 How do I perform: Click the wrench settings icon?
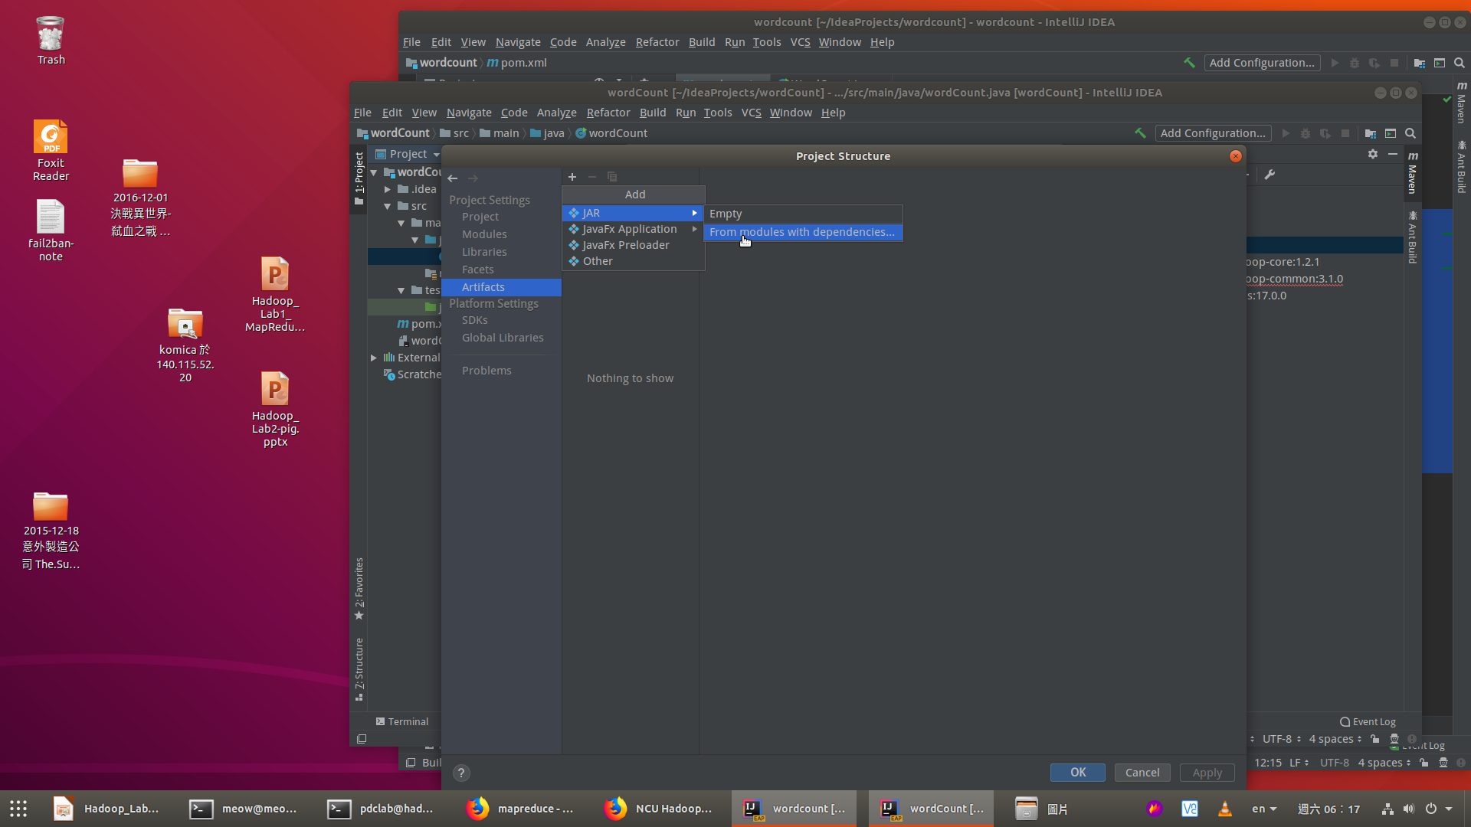1270,175
